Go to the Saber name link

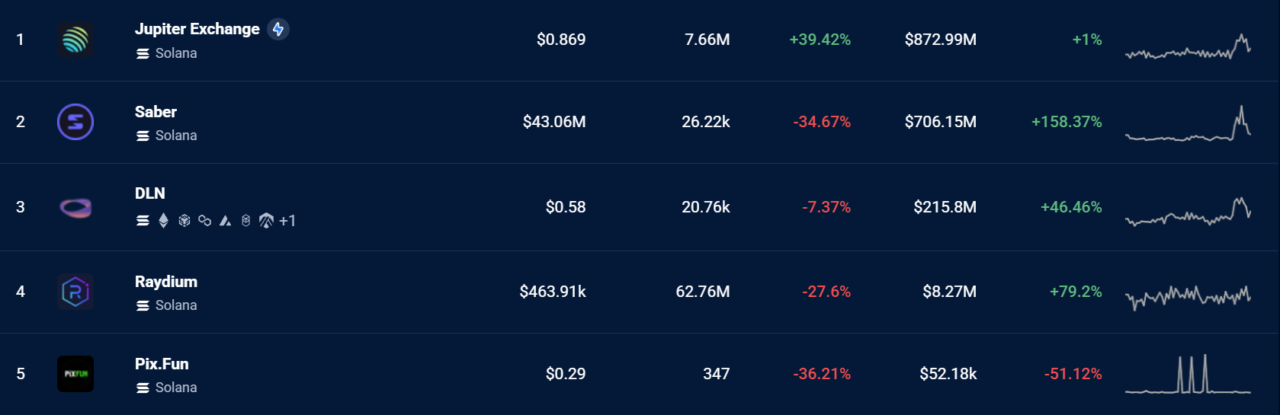(156, 112)
